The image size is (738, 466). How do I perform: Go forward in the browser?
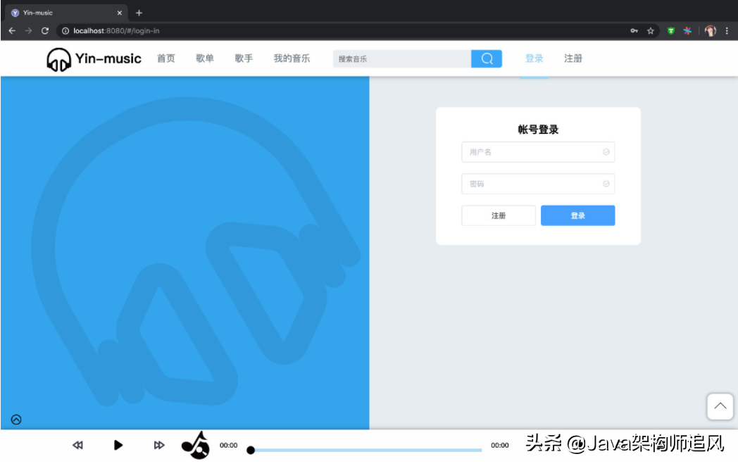pos(28,30)
